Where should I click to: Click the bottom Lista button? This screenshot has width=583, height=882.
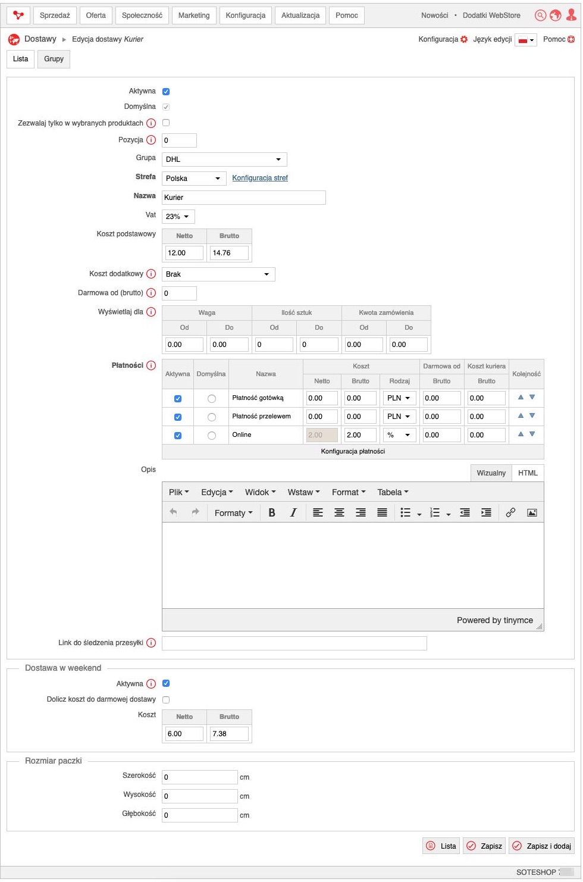tap(441, 846)
